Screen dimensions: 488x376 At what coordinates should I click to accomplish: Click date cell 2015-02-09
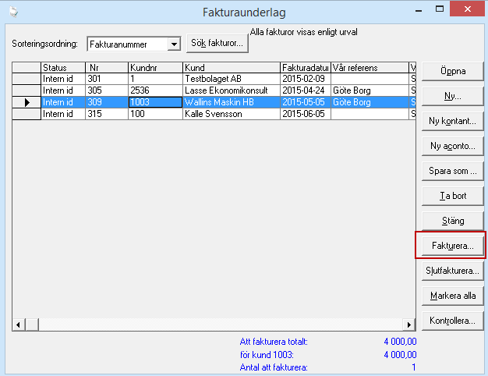click(x=306, y=79)
